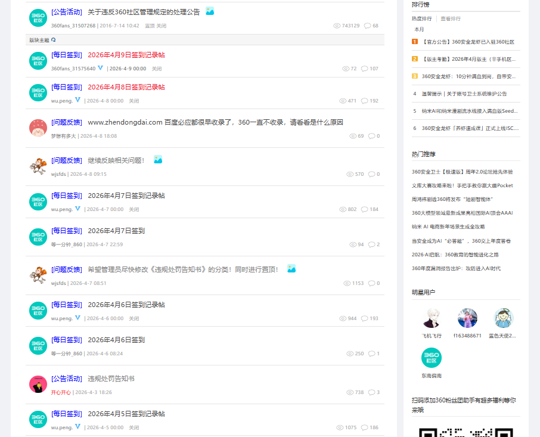Open recommendation 360年度漏洞报告出炉
540x437 pixels.
[457, 269]
